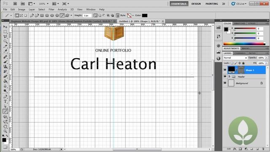Open the Style picker dropdown arrow

[x=133, y=16]
